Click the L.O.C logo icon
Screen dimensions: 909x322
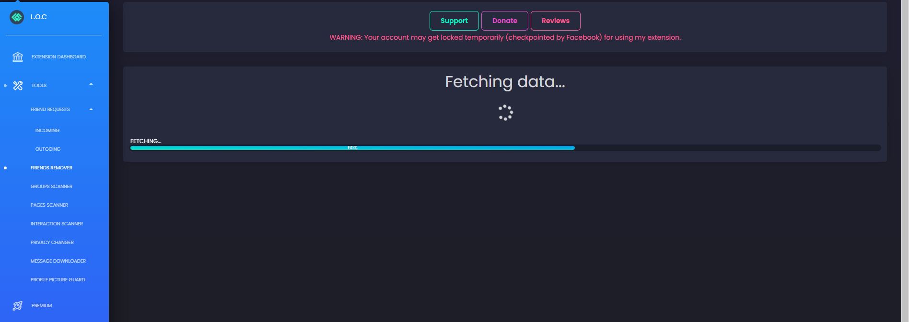coord(17,17)
